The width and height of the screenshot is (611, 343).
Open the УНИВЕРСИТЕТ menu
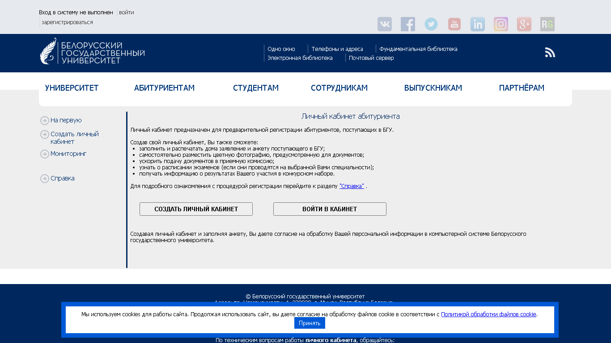tap(72, 88)
